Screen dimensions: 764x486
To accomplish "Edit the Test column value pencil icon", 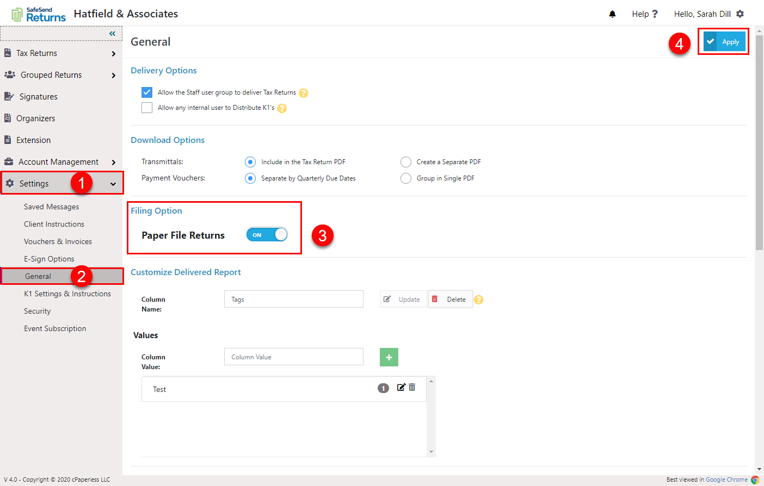I will click(x=401, y=387).
